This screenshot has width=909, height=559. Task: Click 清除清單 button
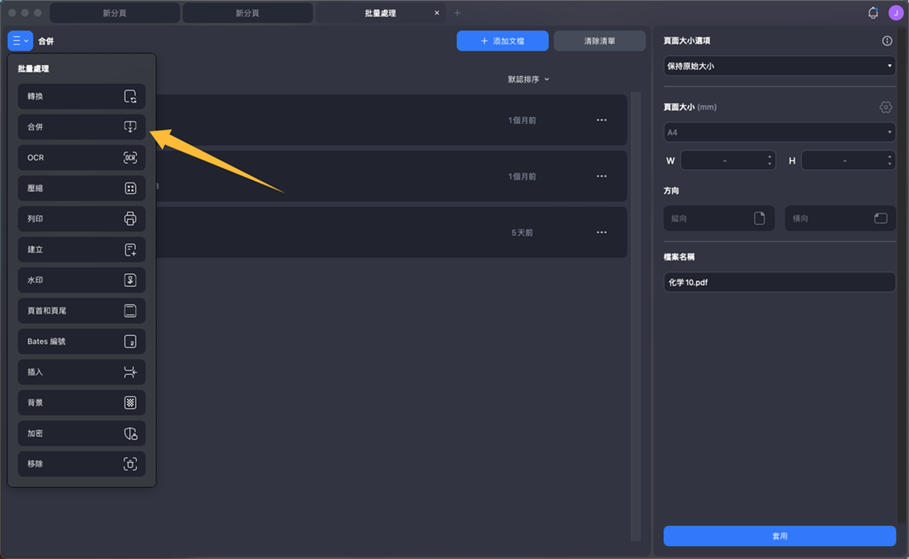point(599,41)
